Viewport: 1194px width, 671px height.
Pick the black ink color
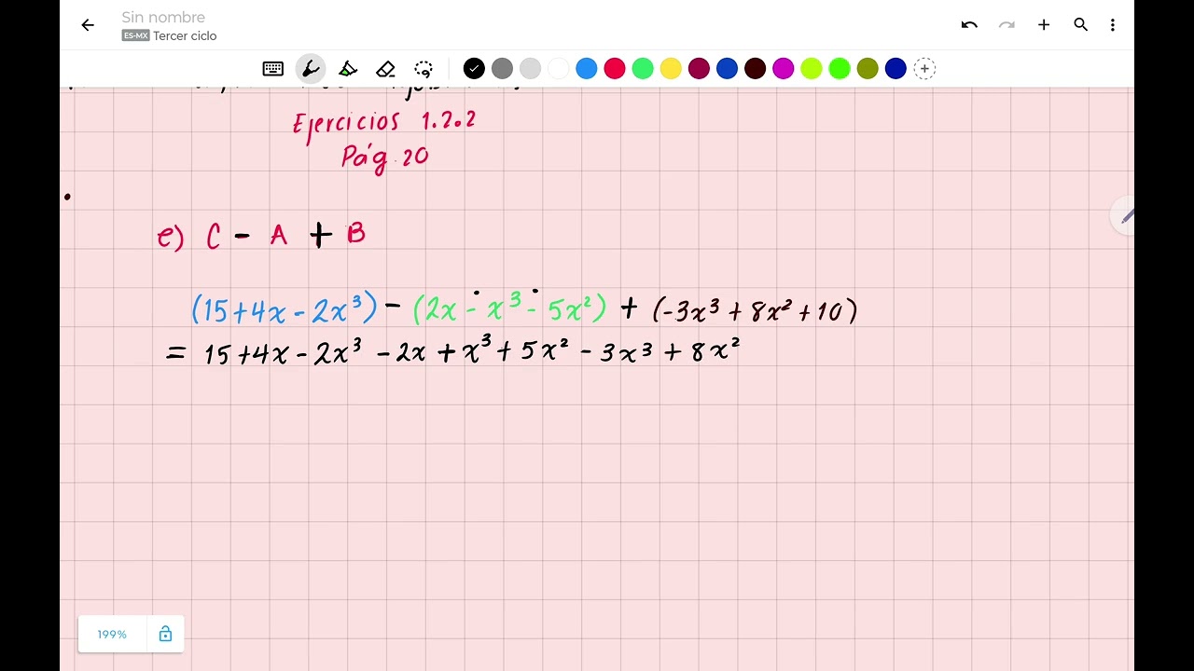[474, 68]
